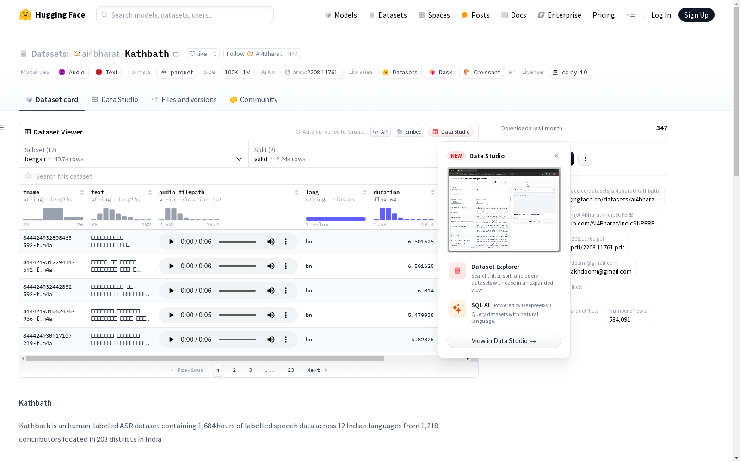
Task: Open audio options for row 844424930917107-219-f.m4a
Action: 286,340
